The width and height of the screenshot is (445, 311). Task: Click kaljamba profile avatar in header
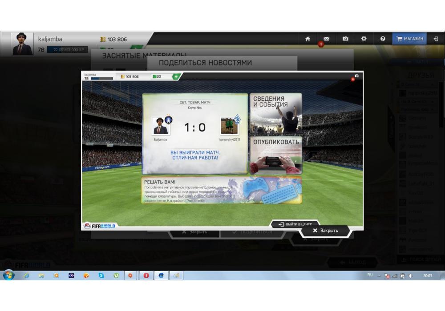coord(22,44)
